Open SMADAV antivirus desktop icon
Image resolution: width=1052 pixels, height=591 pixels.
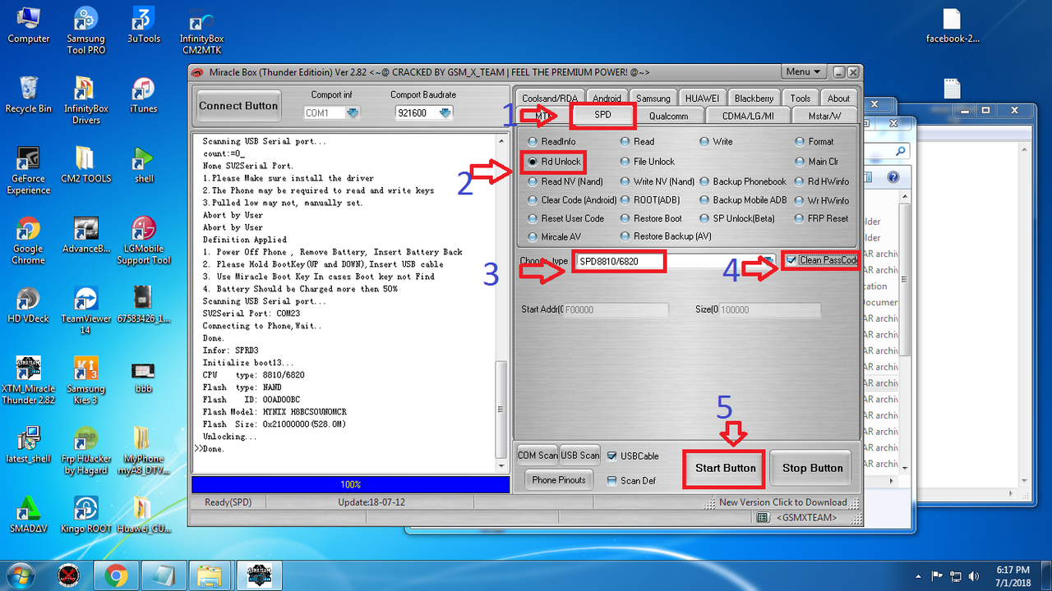[x=28, y=514]
